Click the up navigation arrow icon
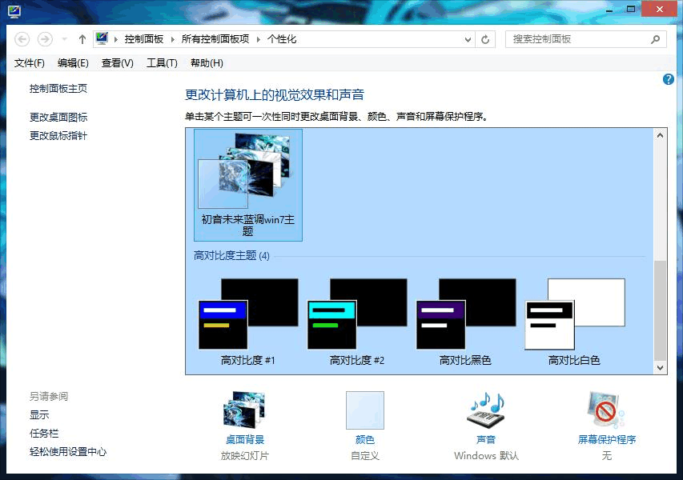The image size is (683, 480). coord(82,38)
